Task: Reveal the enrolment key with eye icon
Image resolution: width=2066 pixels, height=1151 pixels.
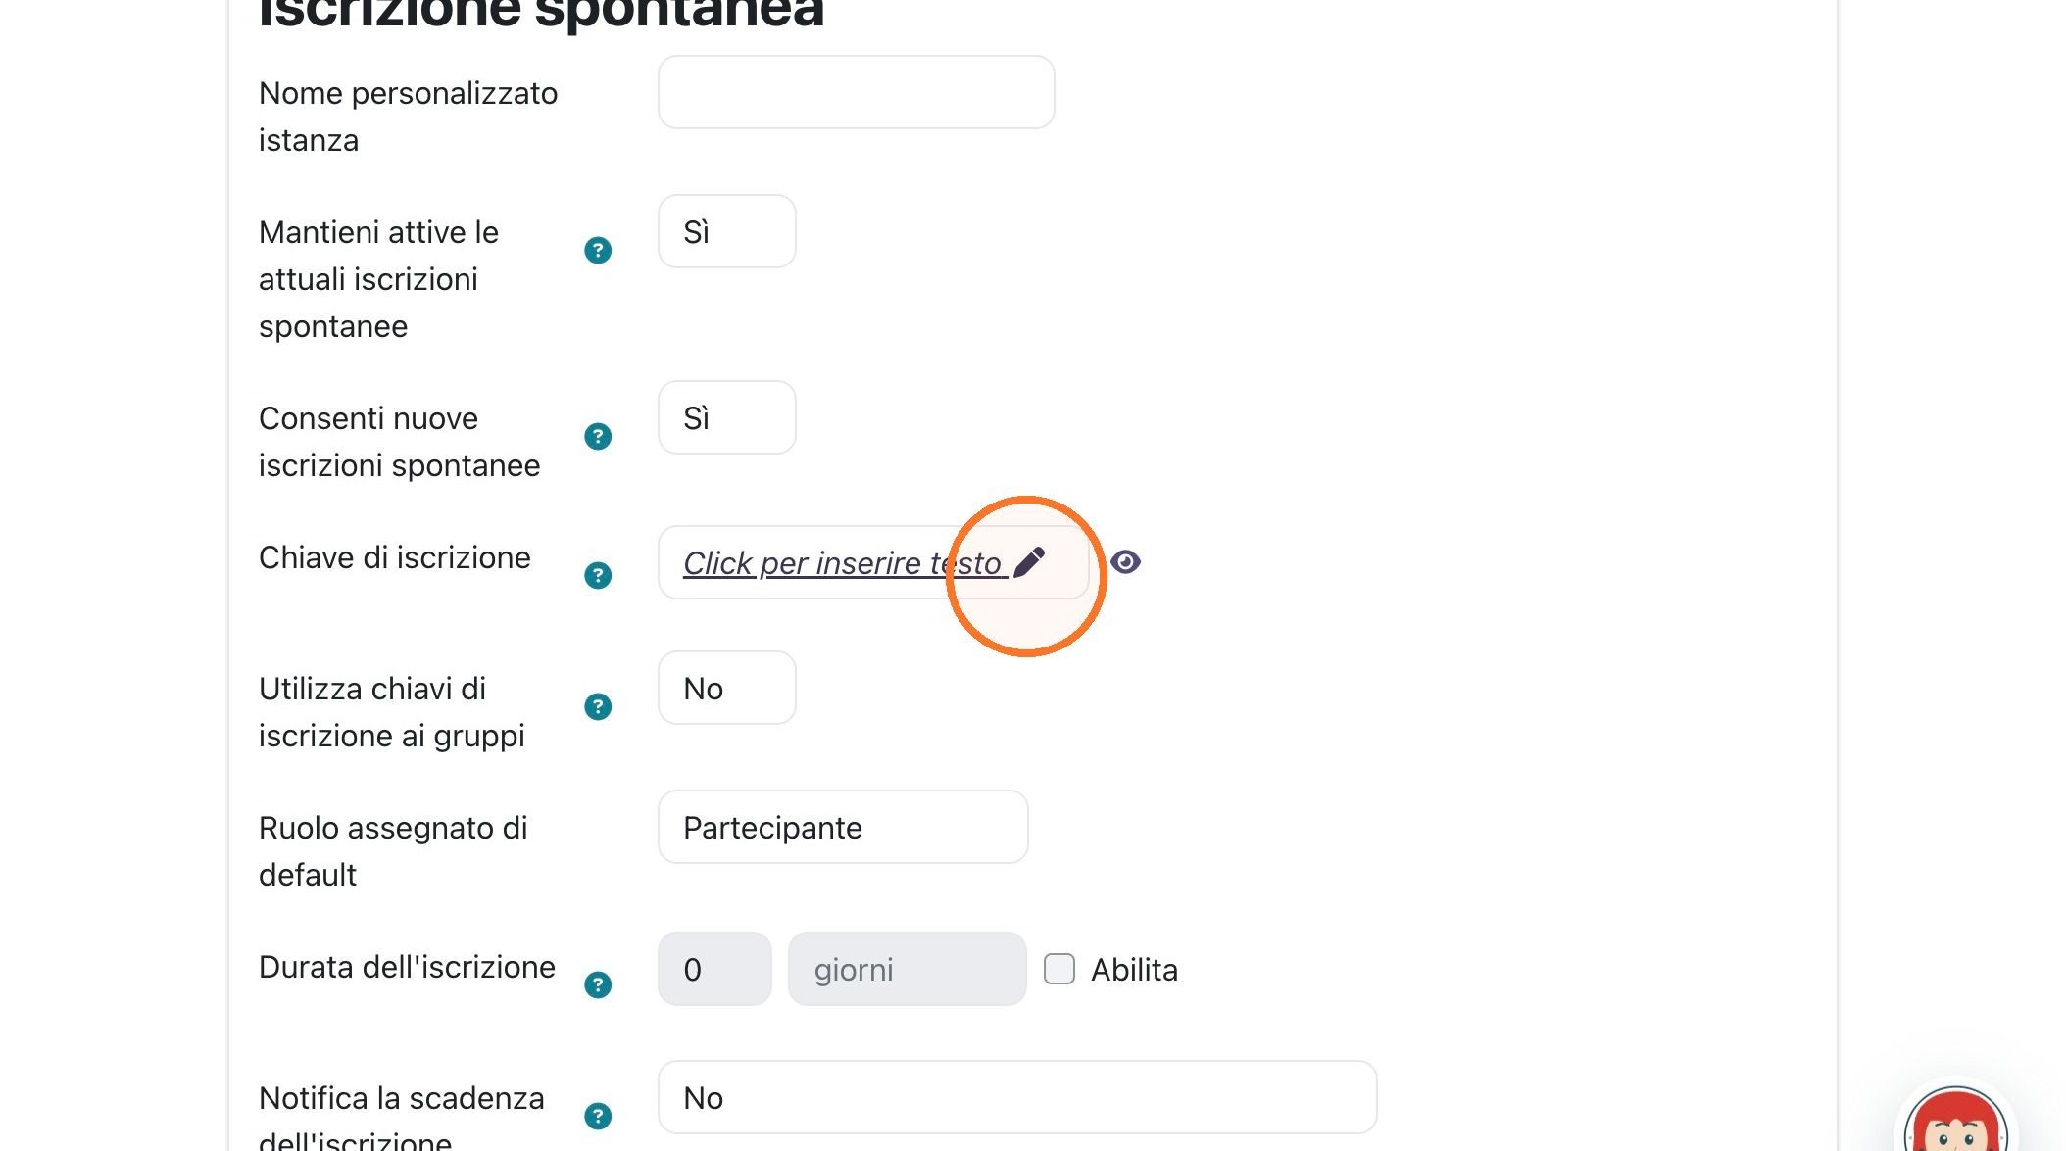Action: pos(1126,562)
